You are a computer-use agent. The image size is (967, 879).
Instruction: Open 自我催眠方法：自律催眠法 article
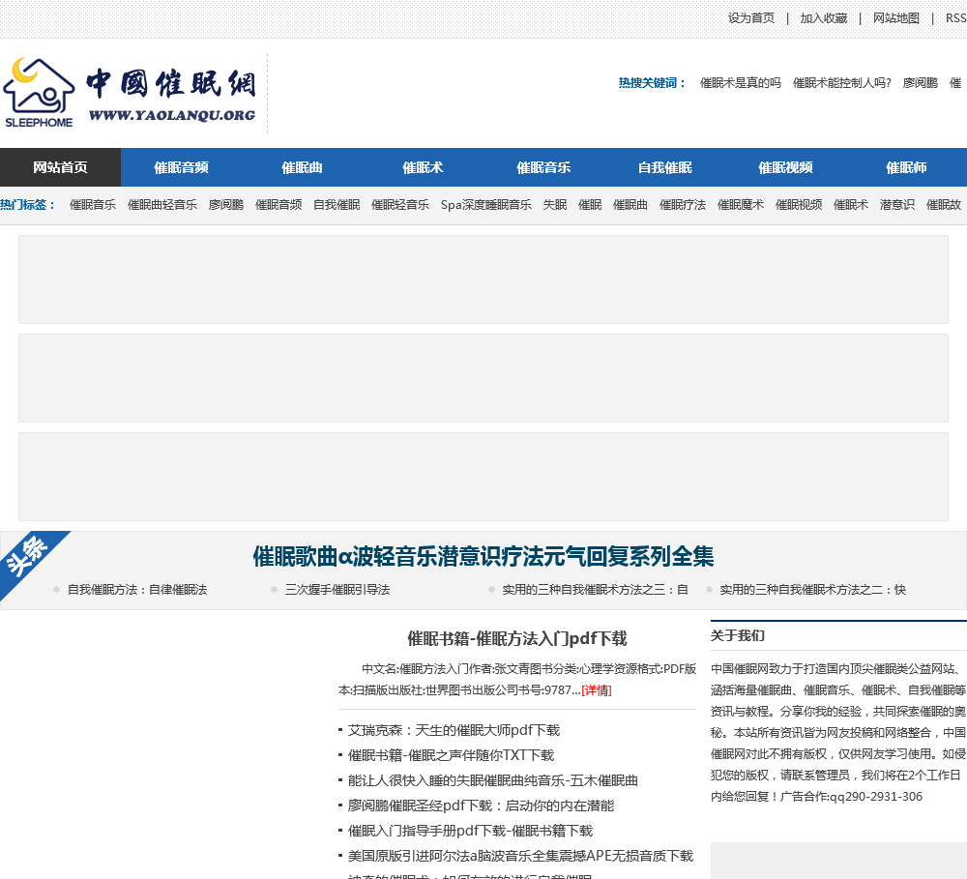coord(137,590)
